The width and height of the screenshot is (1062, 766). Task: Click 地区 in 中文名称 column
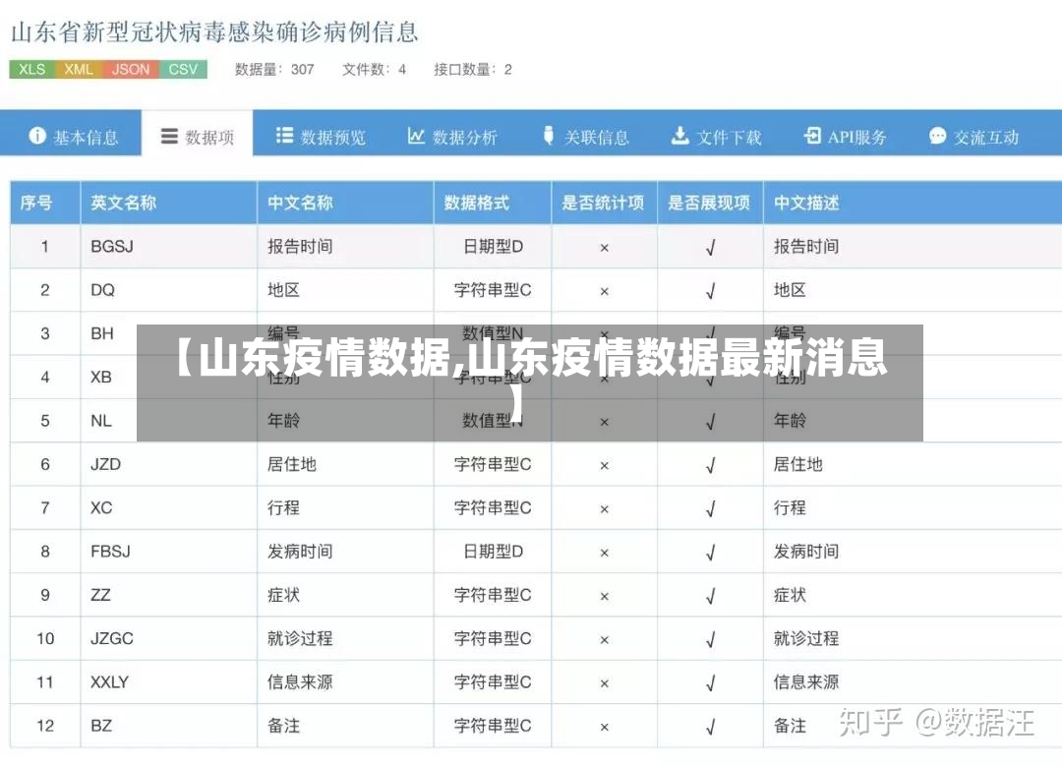(x=283, y=290)
